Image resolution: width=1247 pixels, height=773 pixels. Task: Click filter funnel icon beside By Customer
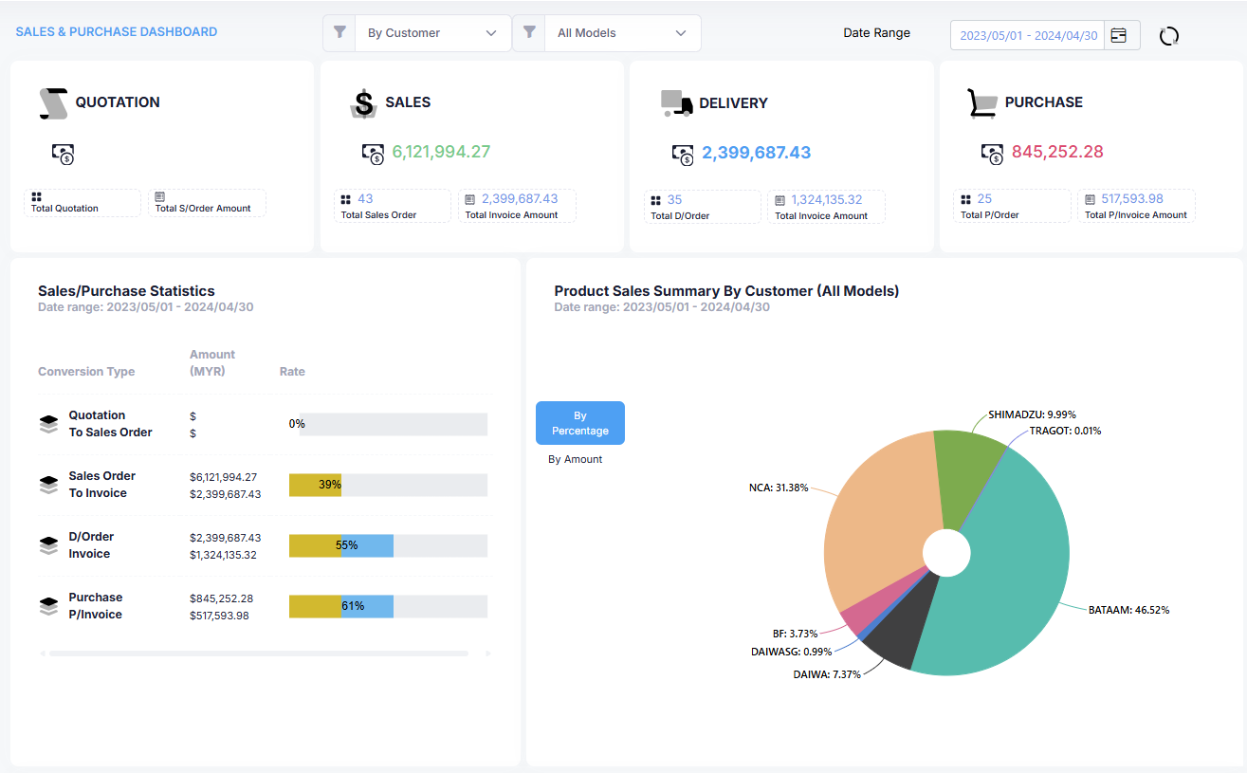tap(339, 33)
